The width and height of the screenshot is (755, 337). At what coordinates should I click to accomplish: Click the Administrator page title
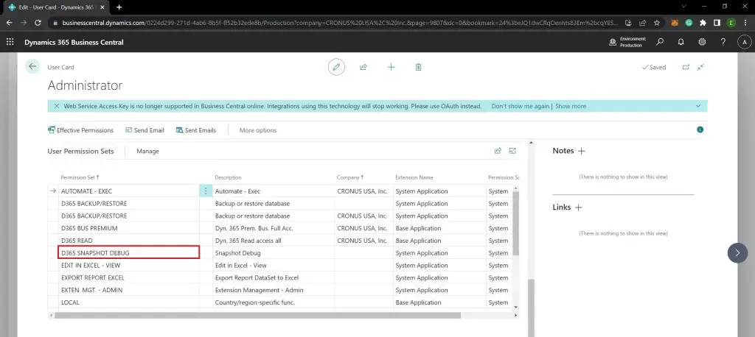pos(85,85)
